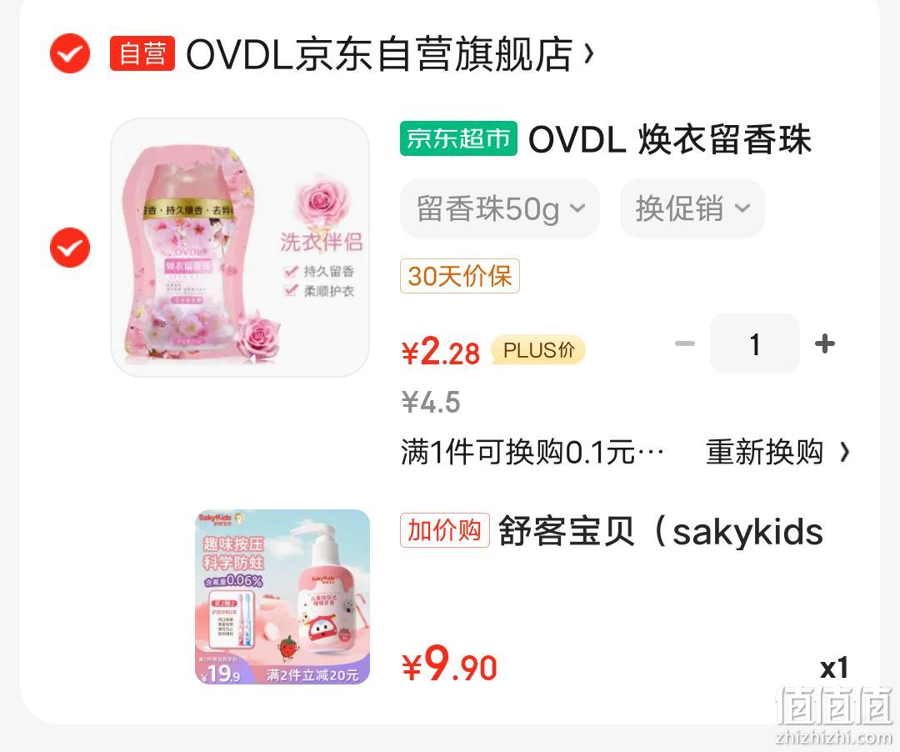The image size is (900, 752).
Task: View the 满1件可换购0.1元 promotion text
Action: coord(532,452)
